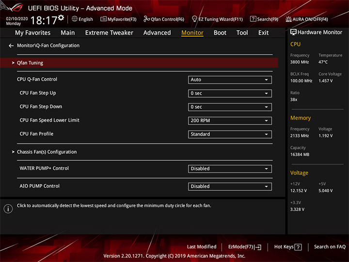Click the Hardware Monitor screen icon
Image resolution: width=349 pixels, height=262 pixels.
click(x=293, y=33)
